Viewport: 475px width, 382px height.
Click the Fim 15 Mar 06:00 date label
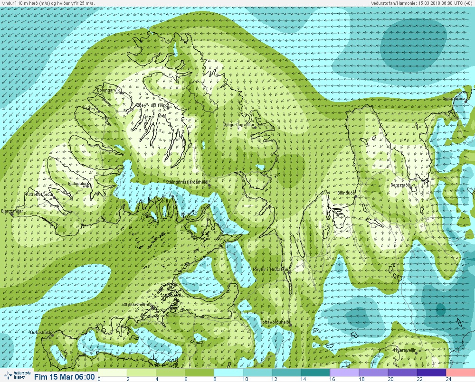65,377
